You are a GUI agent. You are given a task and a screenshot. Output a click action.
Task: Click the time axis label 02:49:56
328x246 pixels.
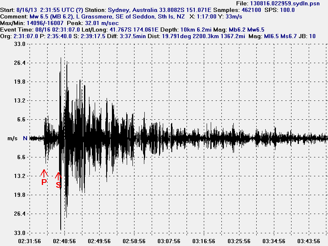pos(99,241)
